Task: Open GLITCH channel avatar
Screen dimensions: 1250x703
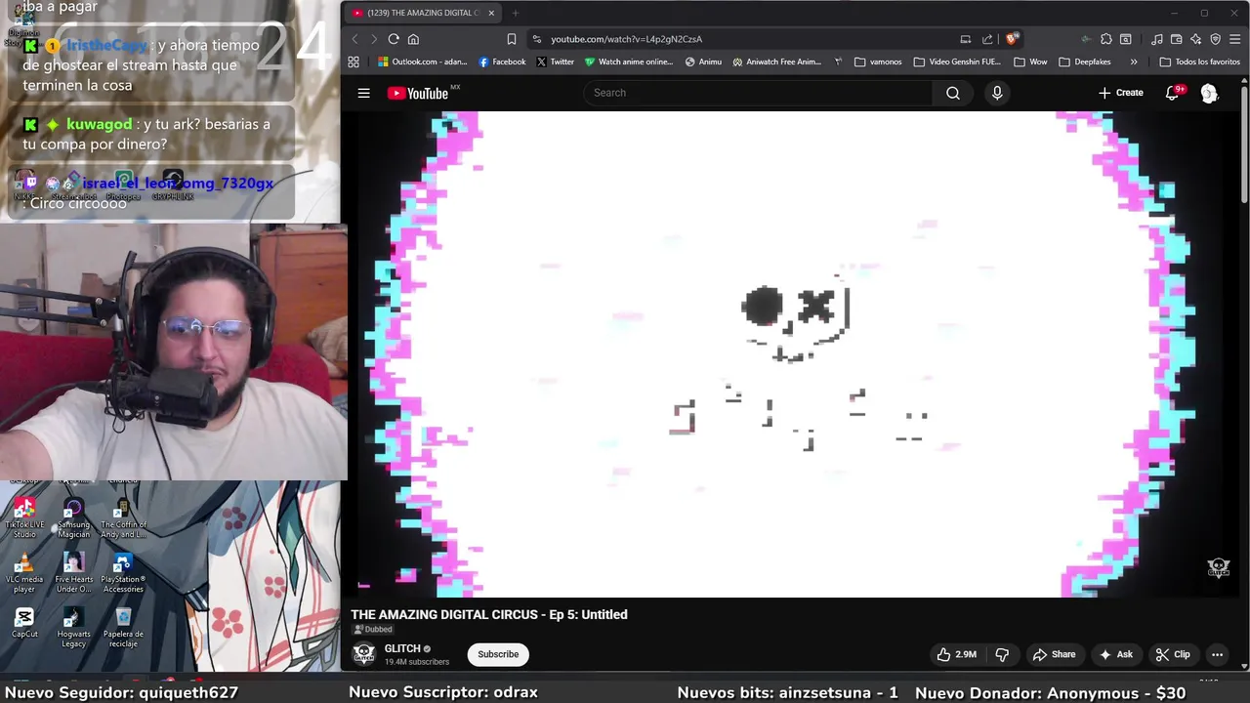Action: 363,654
